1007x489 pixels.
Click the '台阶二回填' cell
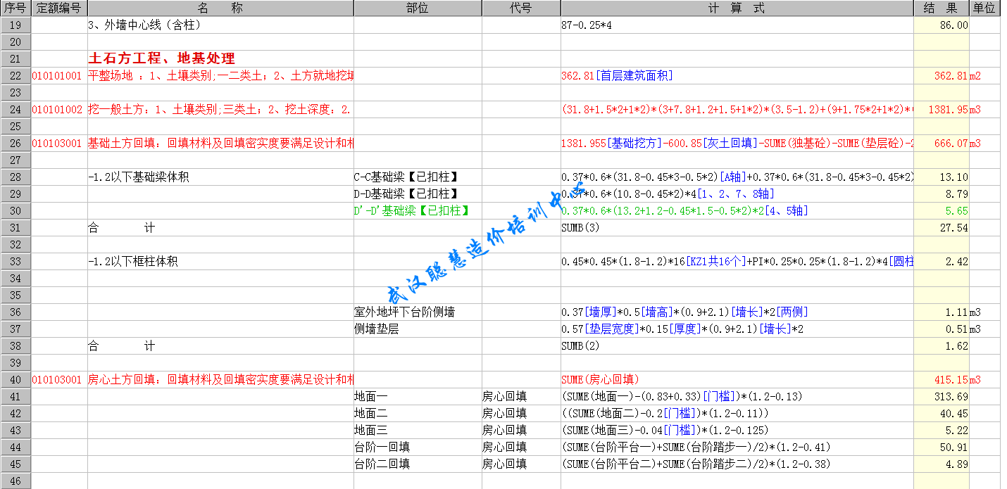[x=418, y=464]
